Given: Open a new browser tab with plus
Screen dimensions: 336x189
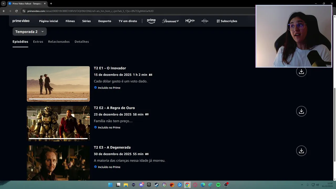Looking at the screenshot, I should tap(51, 4).
